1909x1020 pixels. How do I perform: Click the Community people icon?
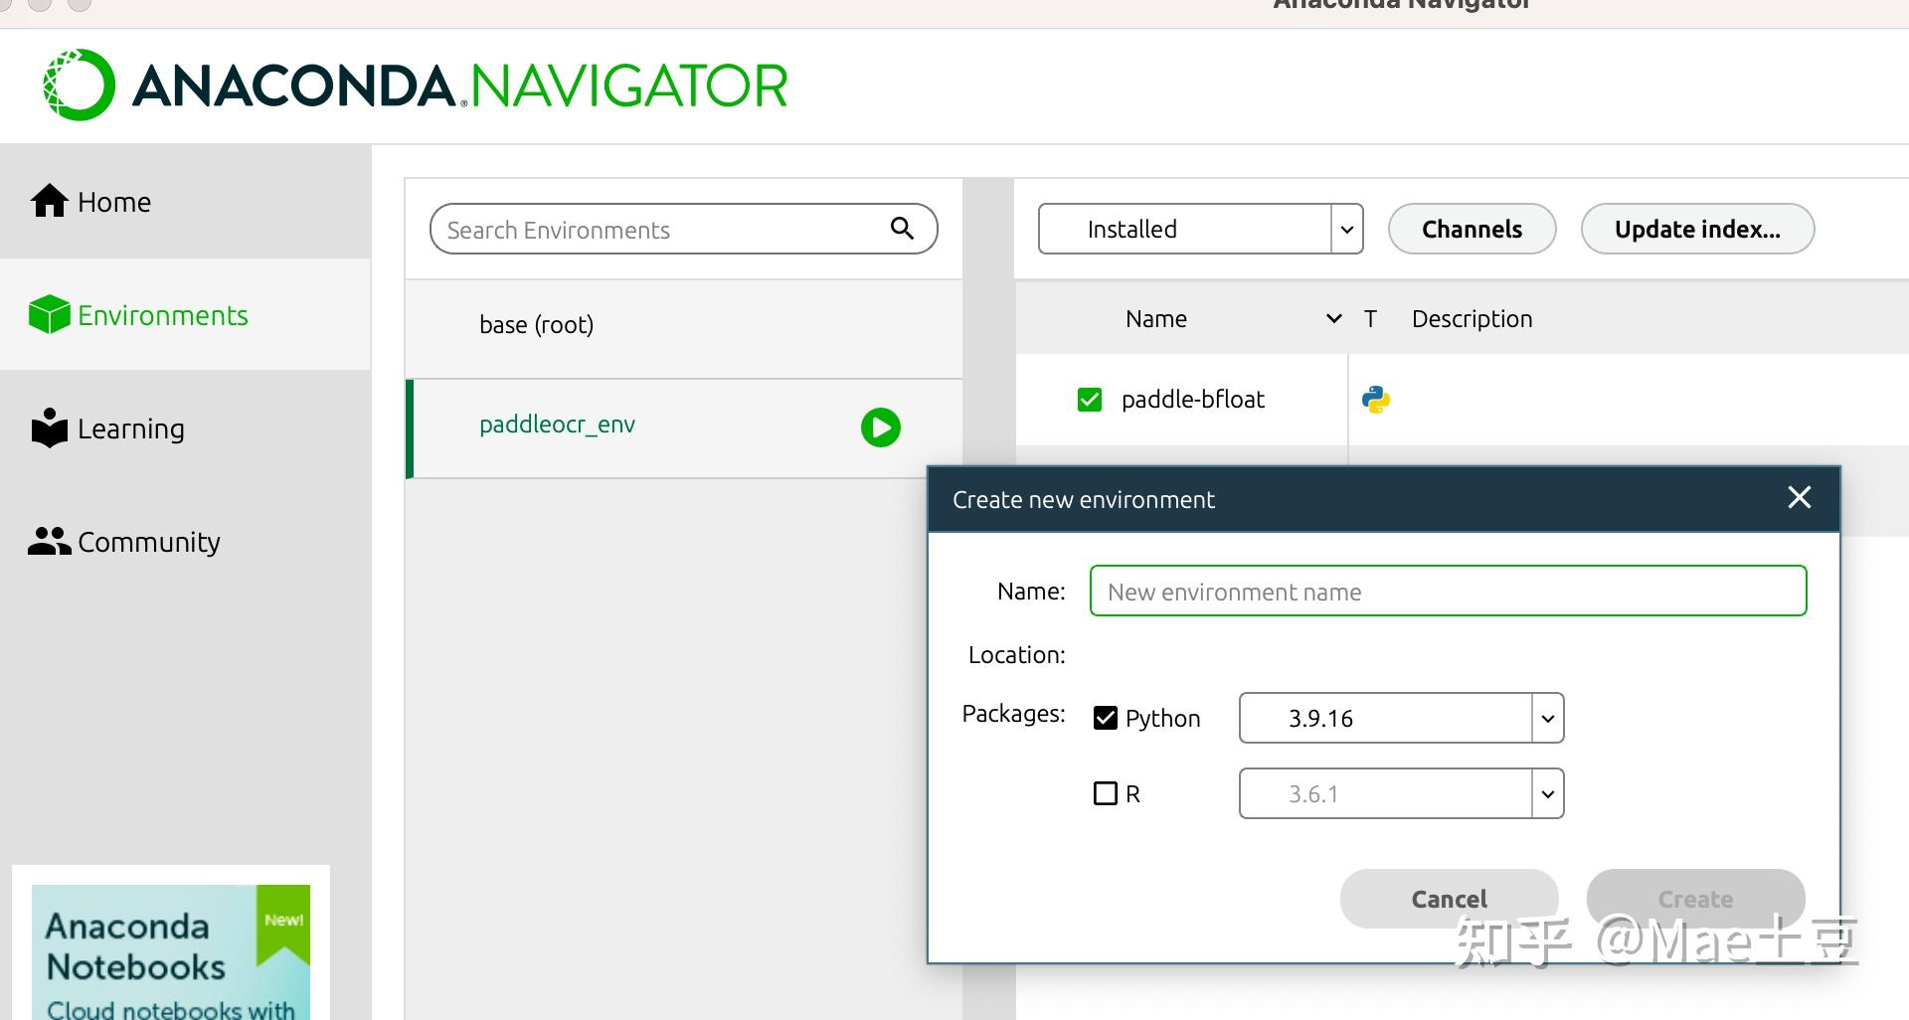tap(49, 541)
